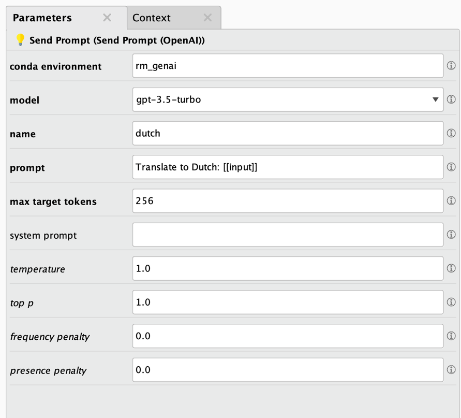Screen dimensions: 461x418
Task: Open info tooltip for conda environment parameter
Action: pos(452,65)
